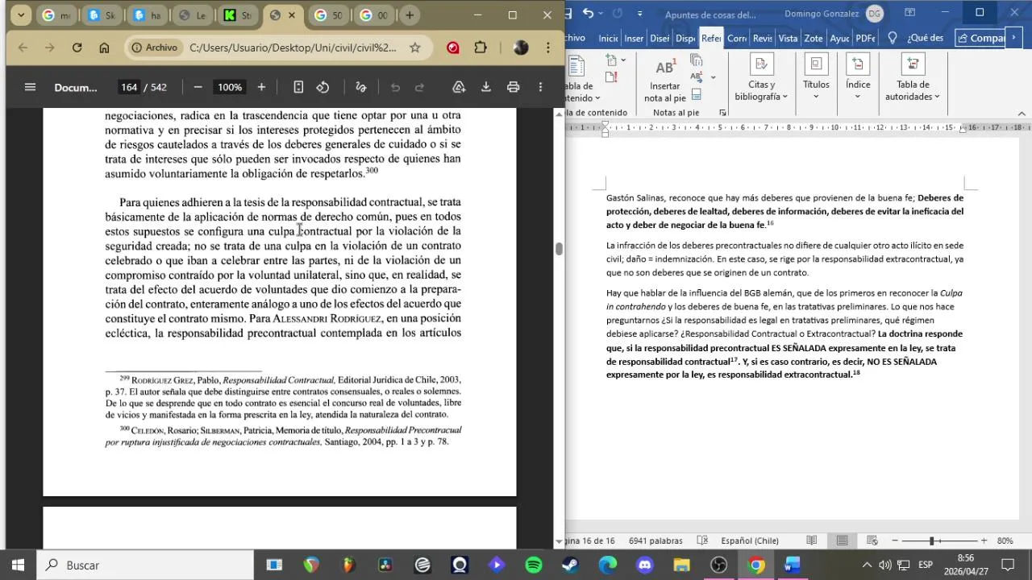
Task: Click the fit to page icon in PDF viewer
Action: [x=298, y=87]
